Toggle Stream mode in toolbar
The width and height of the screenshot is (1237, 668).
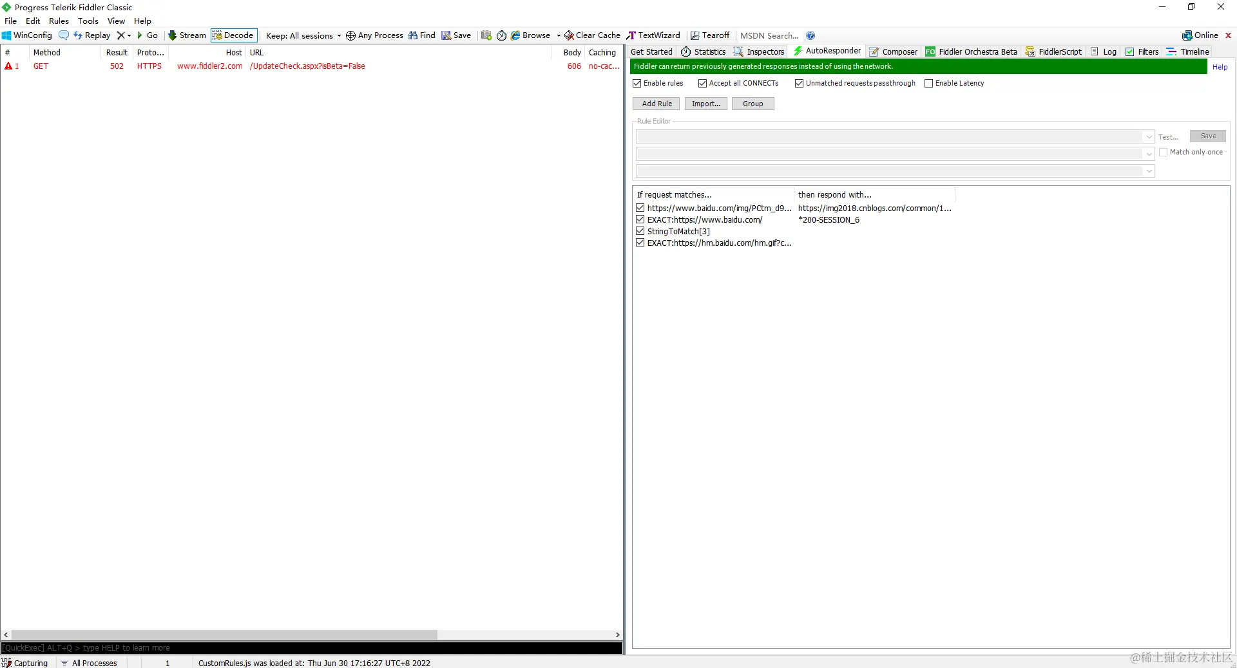[187, 35]
